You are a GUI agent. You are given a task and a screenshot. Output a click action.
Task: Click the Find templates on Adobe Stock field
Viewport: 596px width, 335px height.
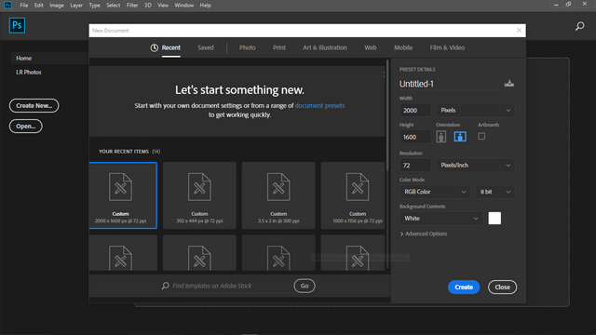[231, 286]
